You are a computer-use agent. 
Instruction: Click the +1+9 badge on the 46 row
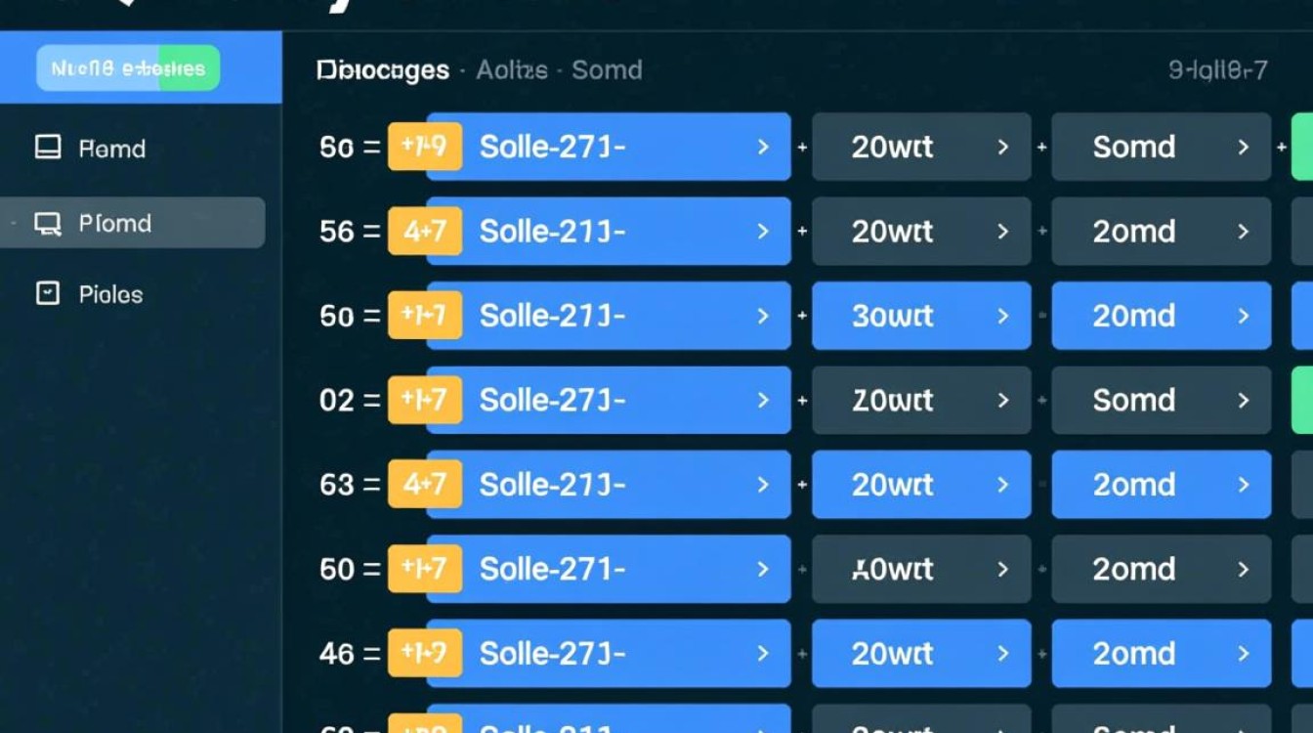(x=425, y=654)
